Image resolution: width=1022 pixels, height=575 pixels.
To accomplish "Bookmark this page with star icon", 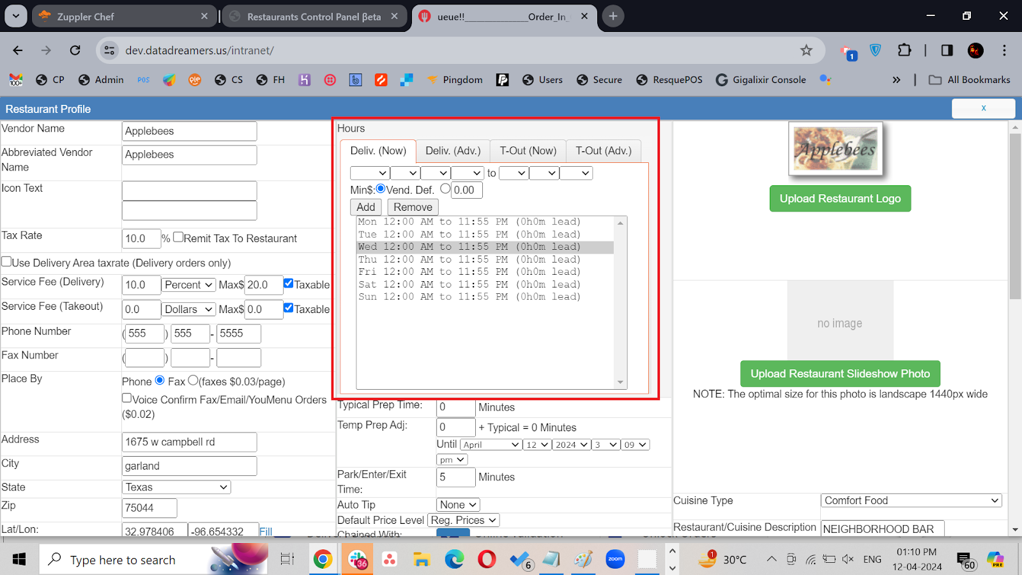I will pos(806,50).
